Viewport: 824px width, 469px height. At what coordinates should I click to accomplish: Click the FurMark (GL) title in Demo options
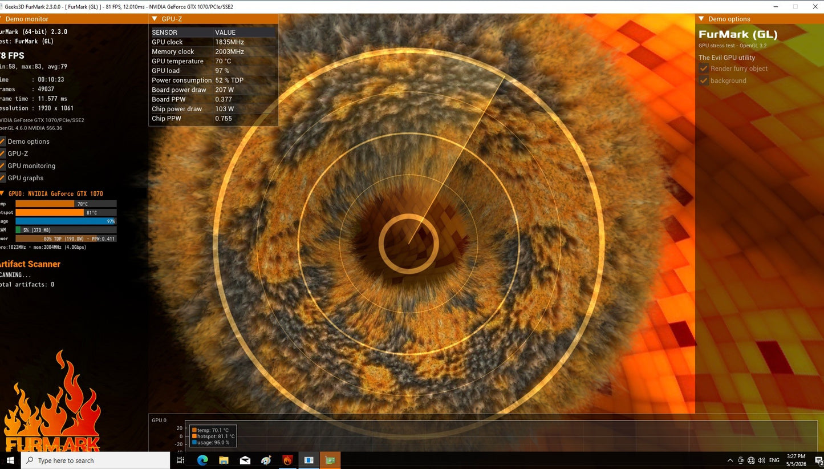[738, 34]
